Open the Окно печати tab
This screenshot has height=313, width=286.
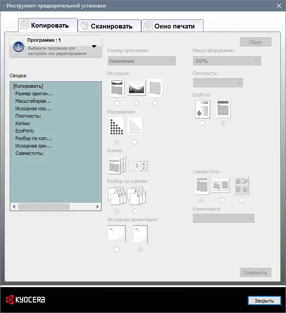pyautogui.click(x=172, y=26)
